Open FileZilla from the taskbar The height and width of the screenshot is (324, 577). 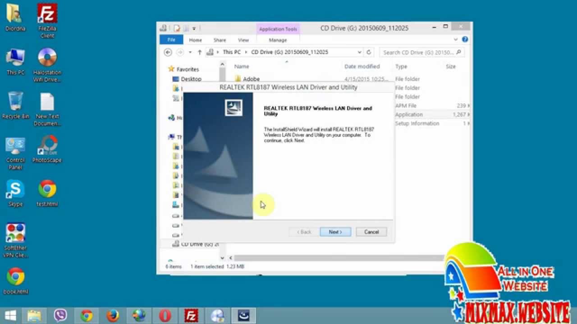pyautogui.click(x=191, y=315)
